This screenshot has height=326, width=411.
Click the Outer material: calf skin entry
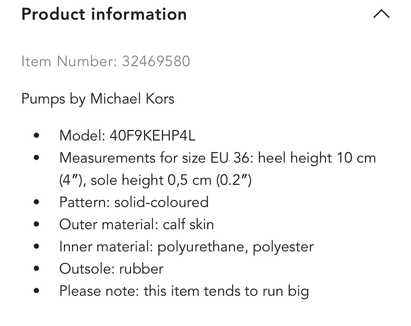coord(136,225)
